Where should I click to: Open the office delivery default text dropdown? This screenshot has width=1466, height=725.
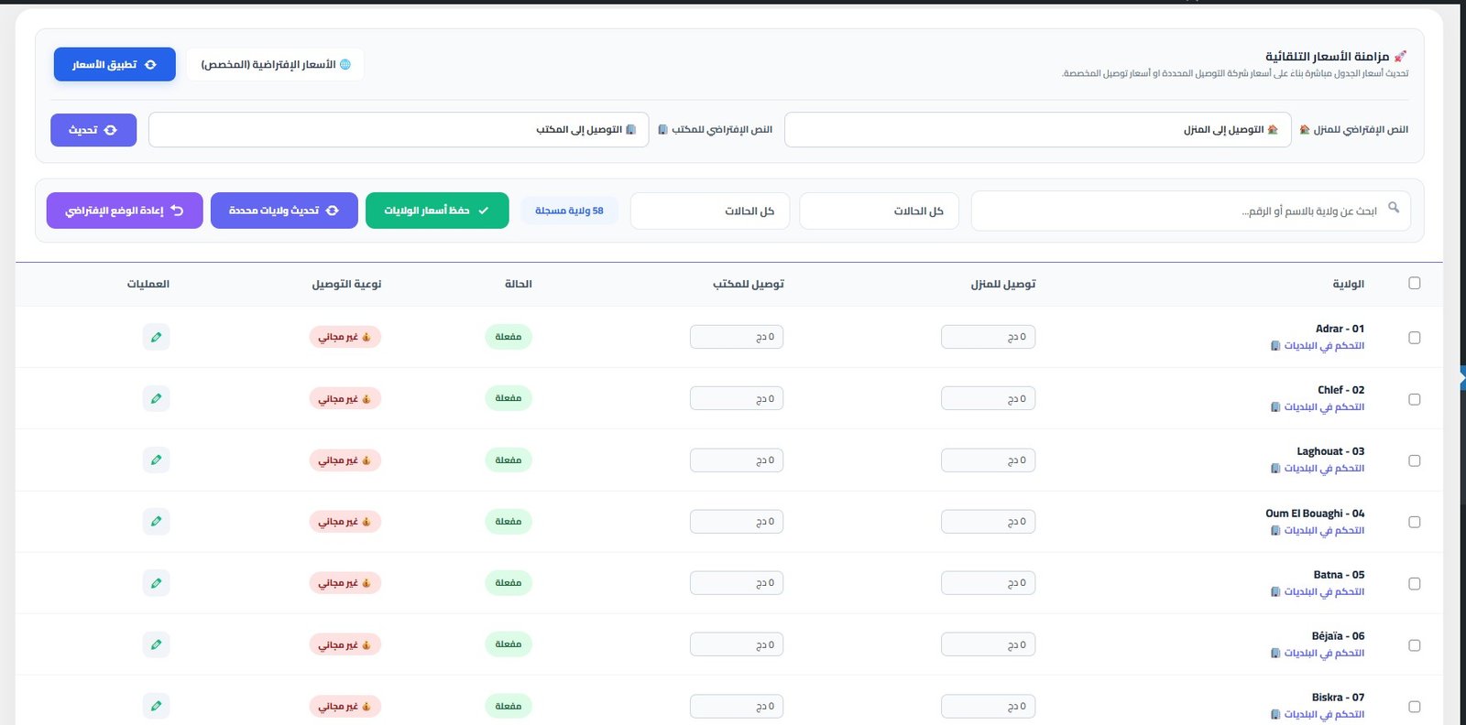click(399, 130)
